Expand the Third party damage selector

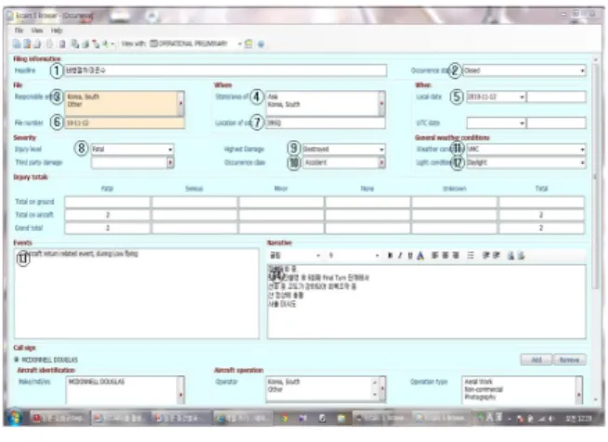coord(170,163)
